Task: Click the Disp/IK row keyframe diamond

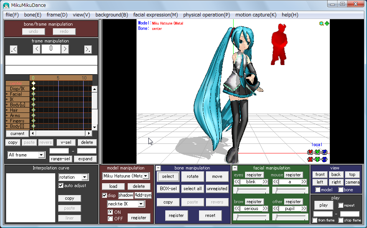Action: (x=33, y=88)
